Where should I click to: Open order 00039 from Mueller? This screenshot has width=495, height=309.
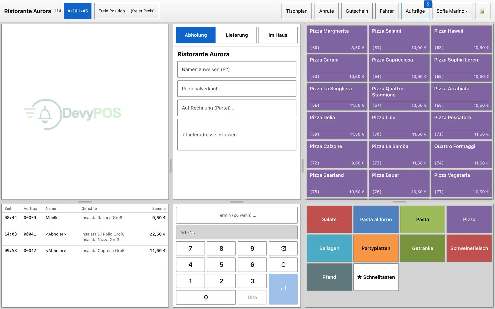click(85, 221)
